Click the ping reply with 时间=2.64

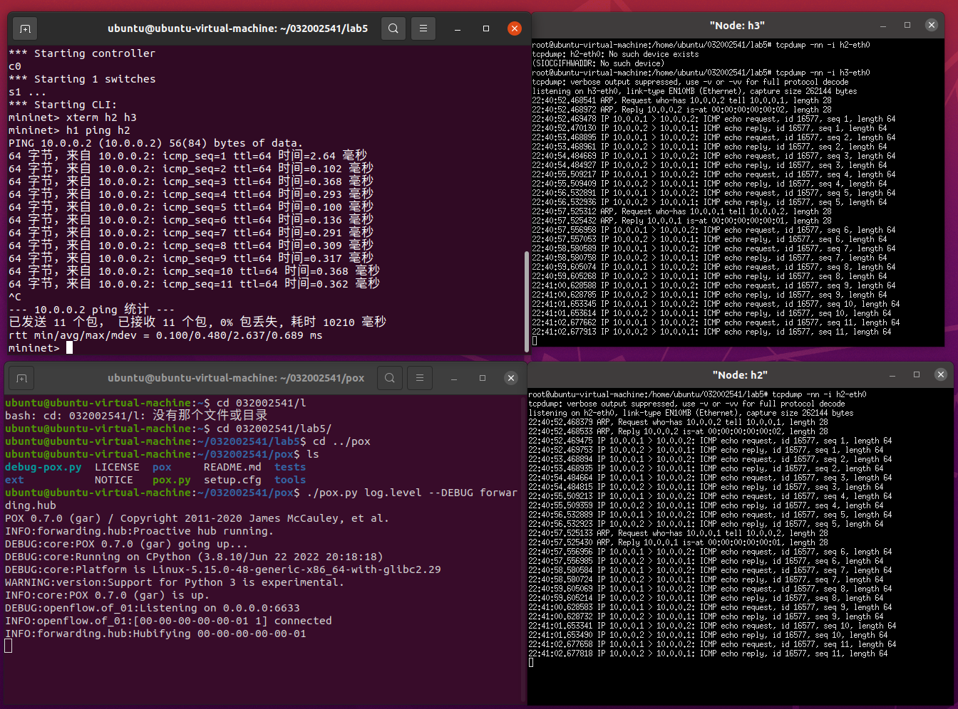pyautogui.click(x=187, y=156)
